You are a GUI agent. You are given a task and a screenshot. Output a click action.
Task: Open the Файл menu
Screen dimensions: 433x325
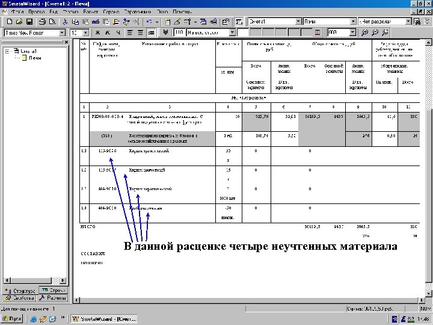pyautogui.click(x=17, y=12)
